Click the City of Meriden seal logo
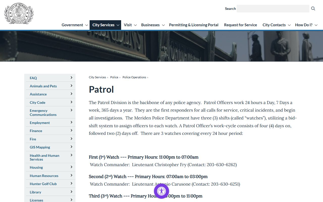323x202 pixels. point(19,13)
